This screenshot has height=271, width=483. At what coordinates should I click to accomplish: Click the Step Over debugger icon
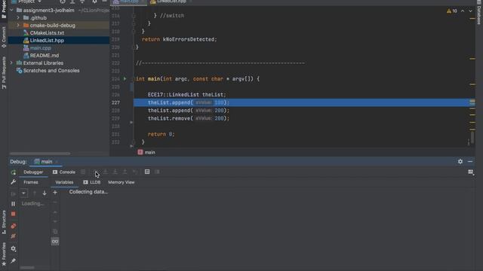pyautogui.click(x=96, y=172)
